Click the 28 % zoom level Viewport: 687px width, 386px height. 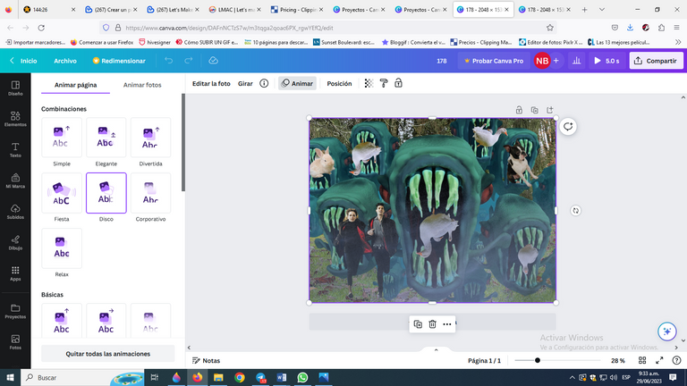[x=618, y=360]
